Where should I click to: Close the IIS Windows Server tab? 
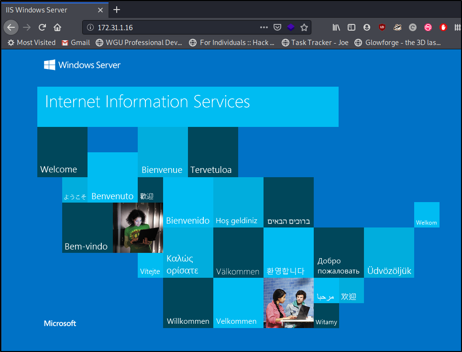[x=100, y=10]
